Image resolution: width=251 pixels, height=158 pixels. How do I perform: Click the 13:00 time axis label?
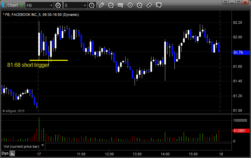coord(137,154)
